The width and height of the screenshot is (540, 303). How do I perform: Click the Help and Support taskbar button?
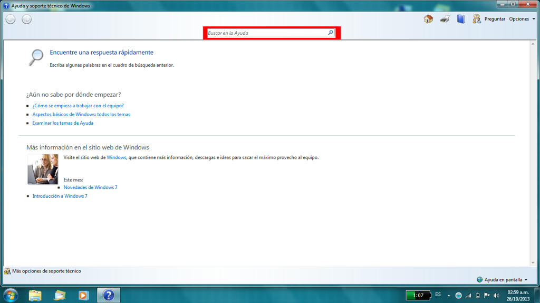click(x=109, y=295)
